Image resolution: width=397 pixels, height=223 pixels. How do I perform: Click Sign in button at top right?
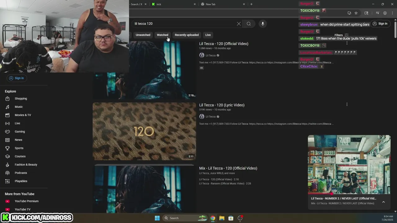point(380,24)
